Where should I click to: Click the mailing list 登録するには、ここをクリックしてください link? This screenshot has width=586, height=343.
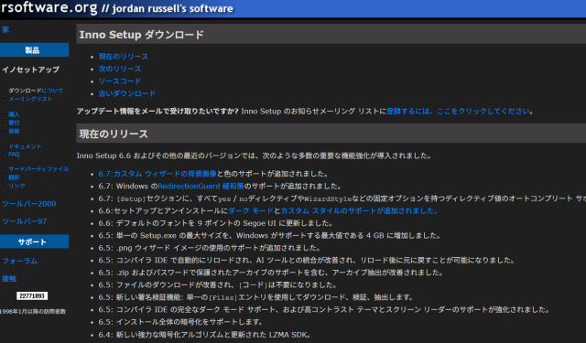(458, 112)
